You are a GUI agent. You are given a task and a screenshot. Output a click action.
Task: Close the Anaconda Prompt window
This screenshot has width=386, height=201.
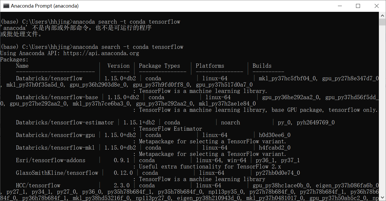tap(376, 6)
